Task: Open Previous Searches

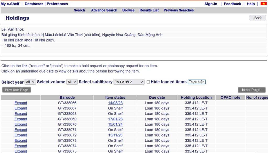Action: click(178, 10)
